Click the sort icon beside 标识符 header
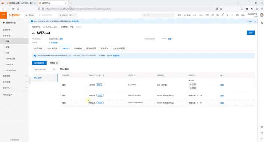 tap(135, 75)
